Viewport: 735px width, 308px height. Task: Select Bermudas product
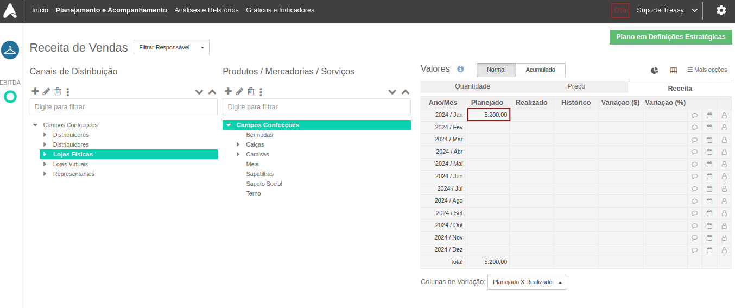pos(259,135)
